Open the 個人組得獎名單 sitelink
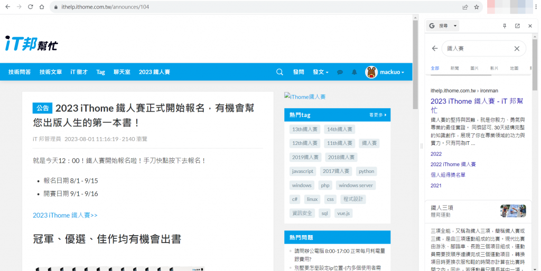541x271 pixels. tap(448, 175)
